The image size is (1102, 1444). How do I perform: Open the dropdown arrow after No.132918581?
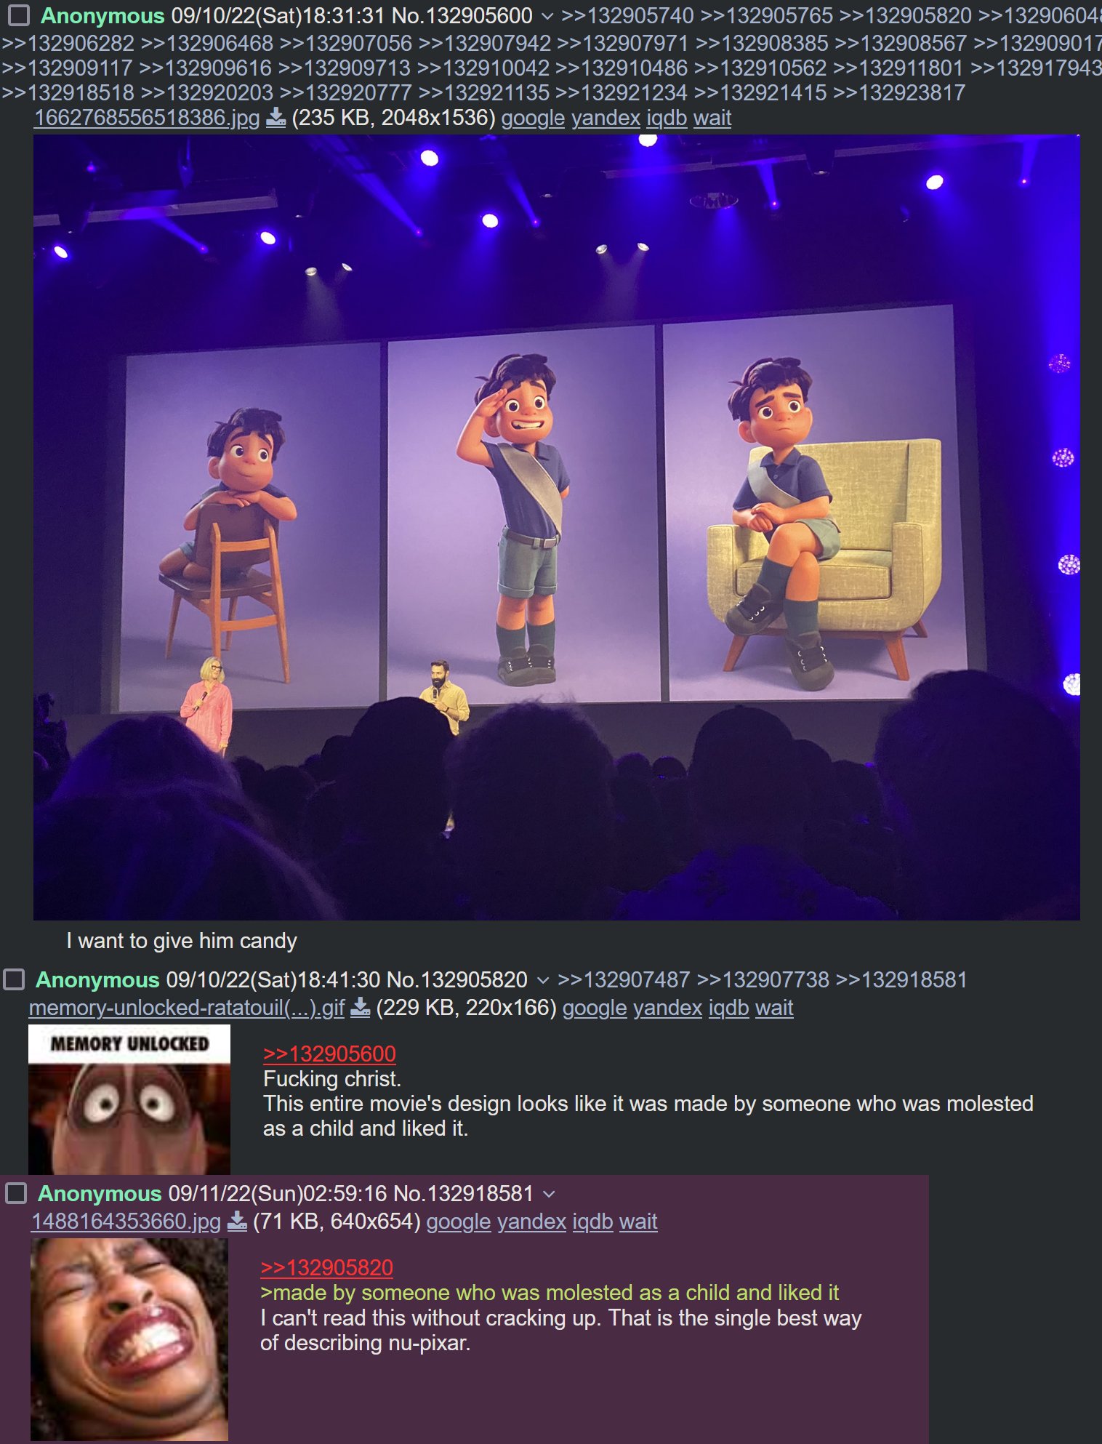coord(549,1194)
